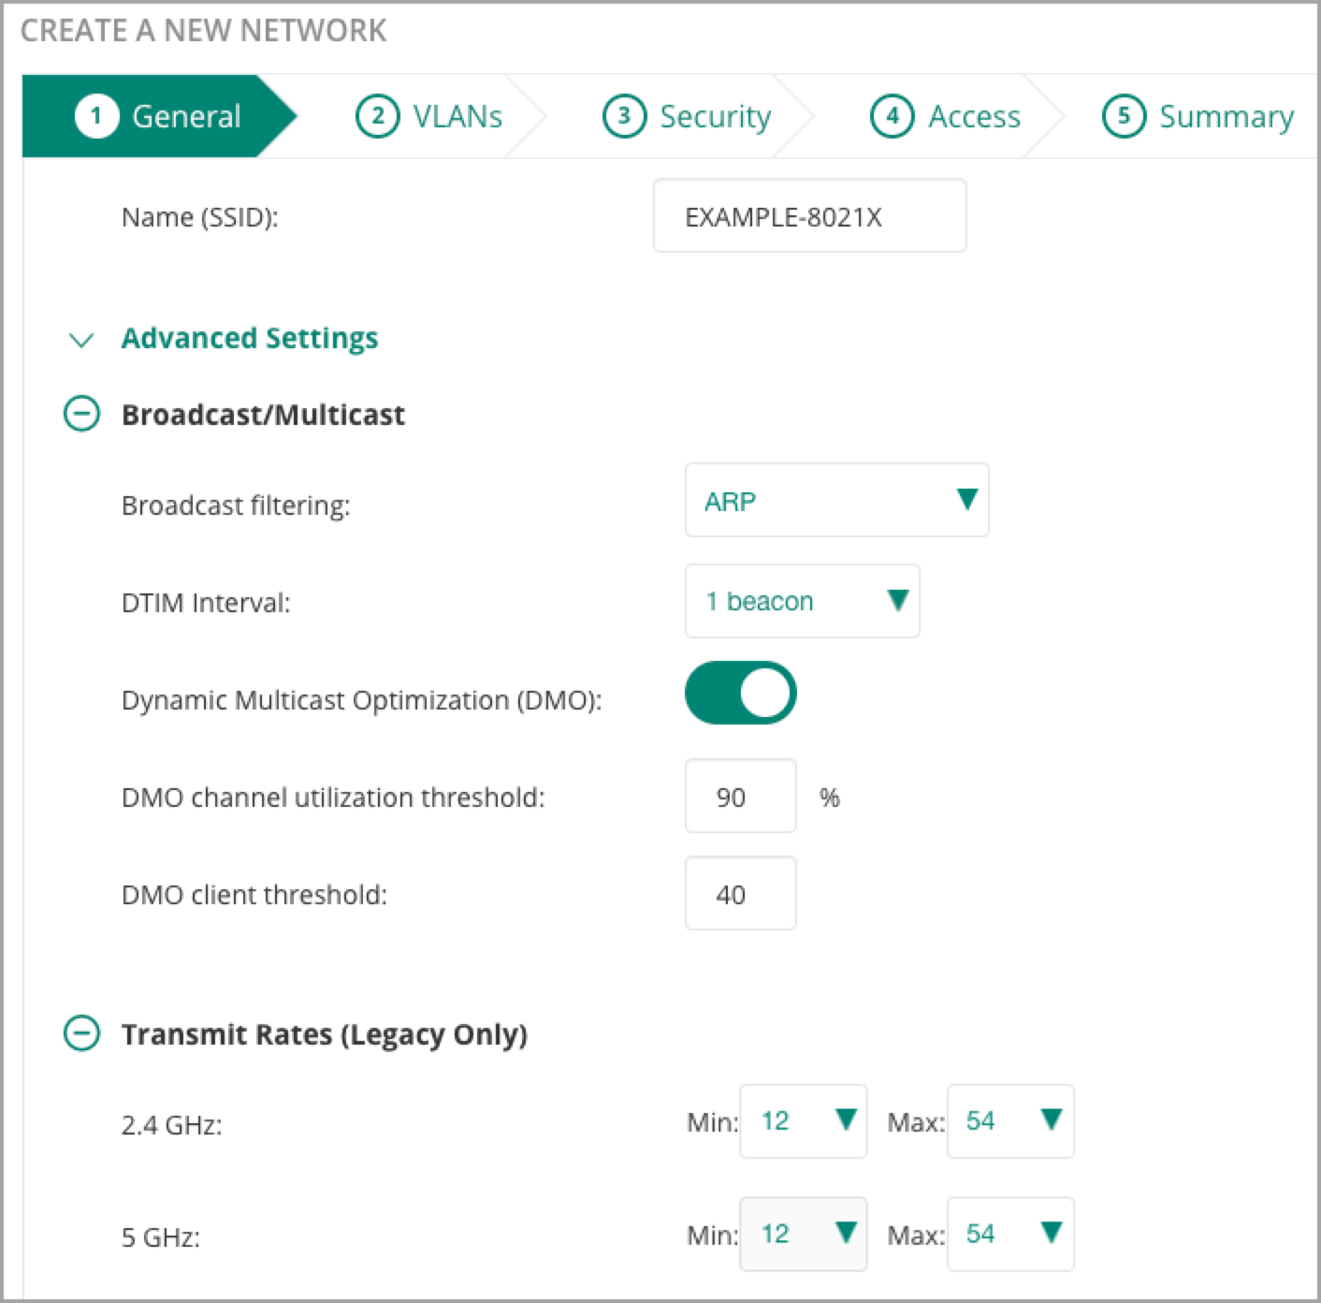The image size is (1321, 1303).
Task: Open 5 GHz Min rate dropdown
Action: point(803,1234)
